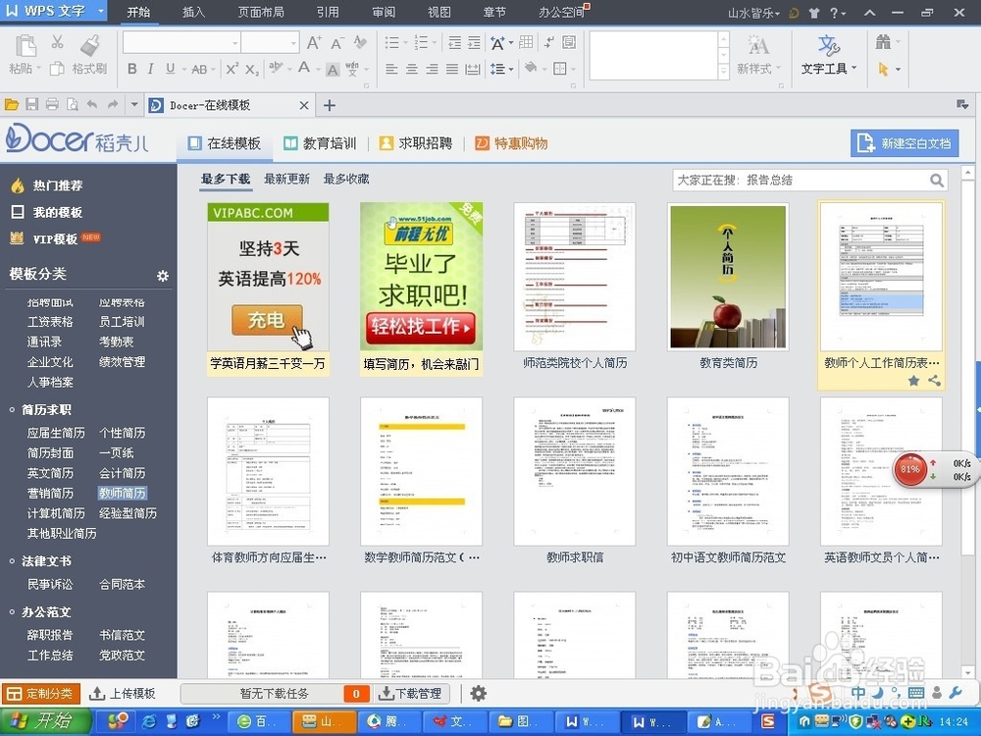
Task: Open the font name combo box
Action: 181,42
